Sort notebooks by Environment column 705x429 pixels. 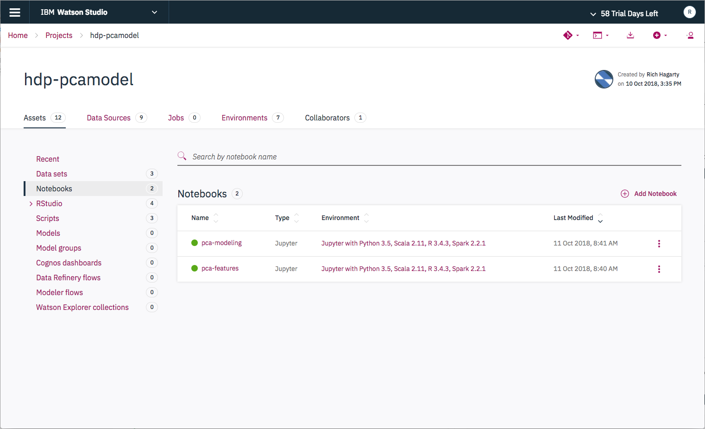coord(366,218)
